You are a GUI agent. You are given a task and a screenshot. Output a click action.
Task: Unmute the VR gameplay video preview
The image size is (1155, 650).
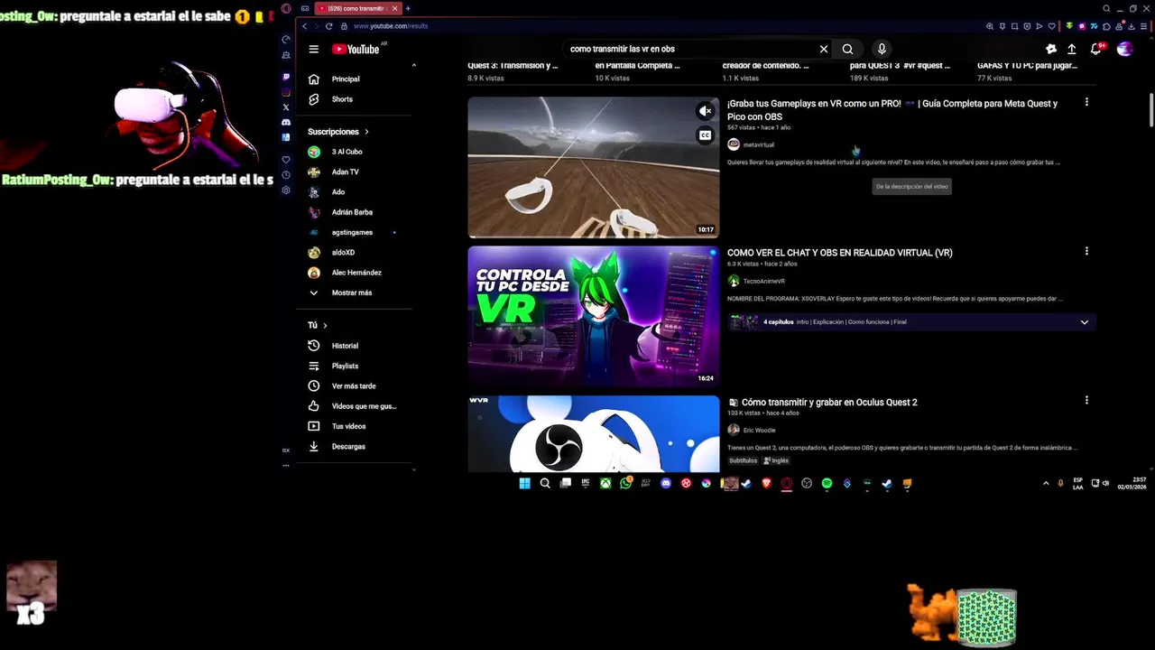(706, 111)
